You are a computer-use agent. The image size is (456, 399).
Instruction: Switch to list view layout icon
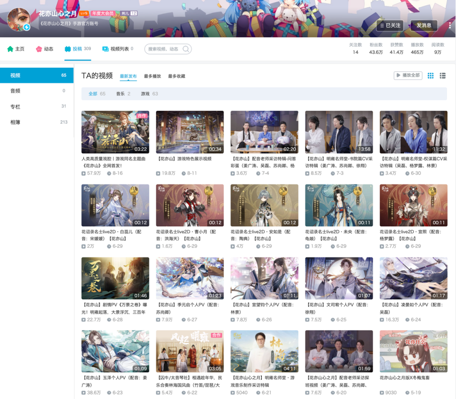click(x=443, y=76)
